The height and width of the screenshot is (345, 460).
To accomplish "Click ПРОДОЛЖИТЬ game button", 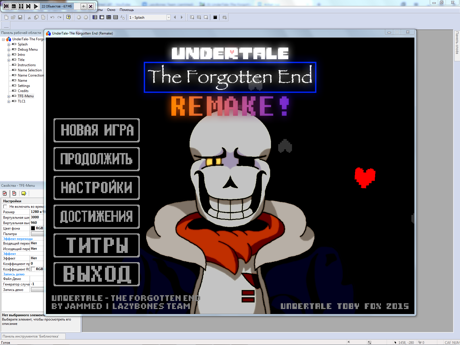I will tap(97, 159).
